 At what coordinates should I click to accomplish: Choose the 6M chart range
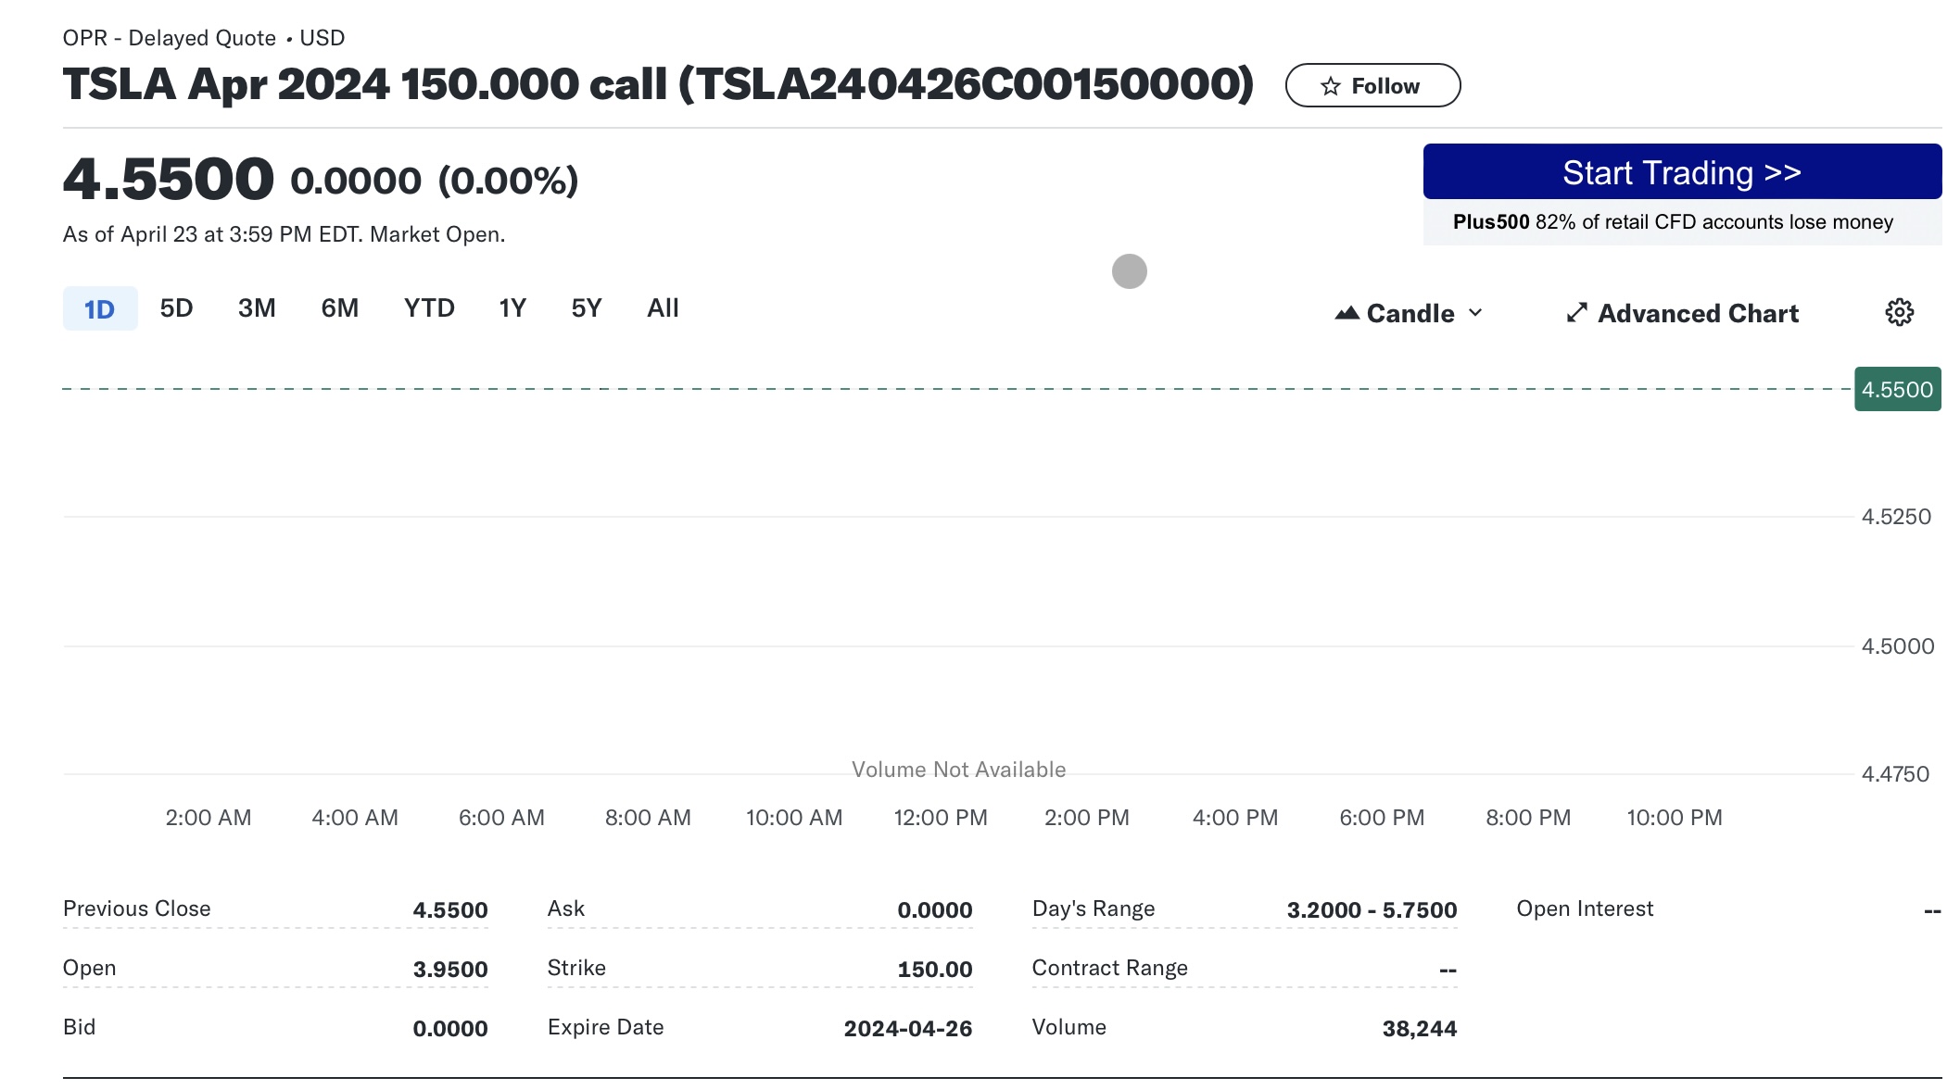coord(339,308)
